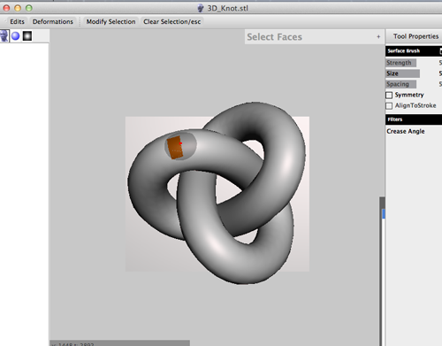Viewport: 442px width, 346px height.
Task: Click the yellow minimize window button
Action: click(18, 8)
